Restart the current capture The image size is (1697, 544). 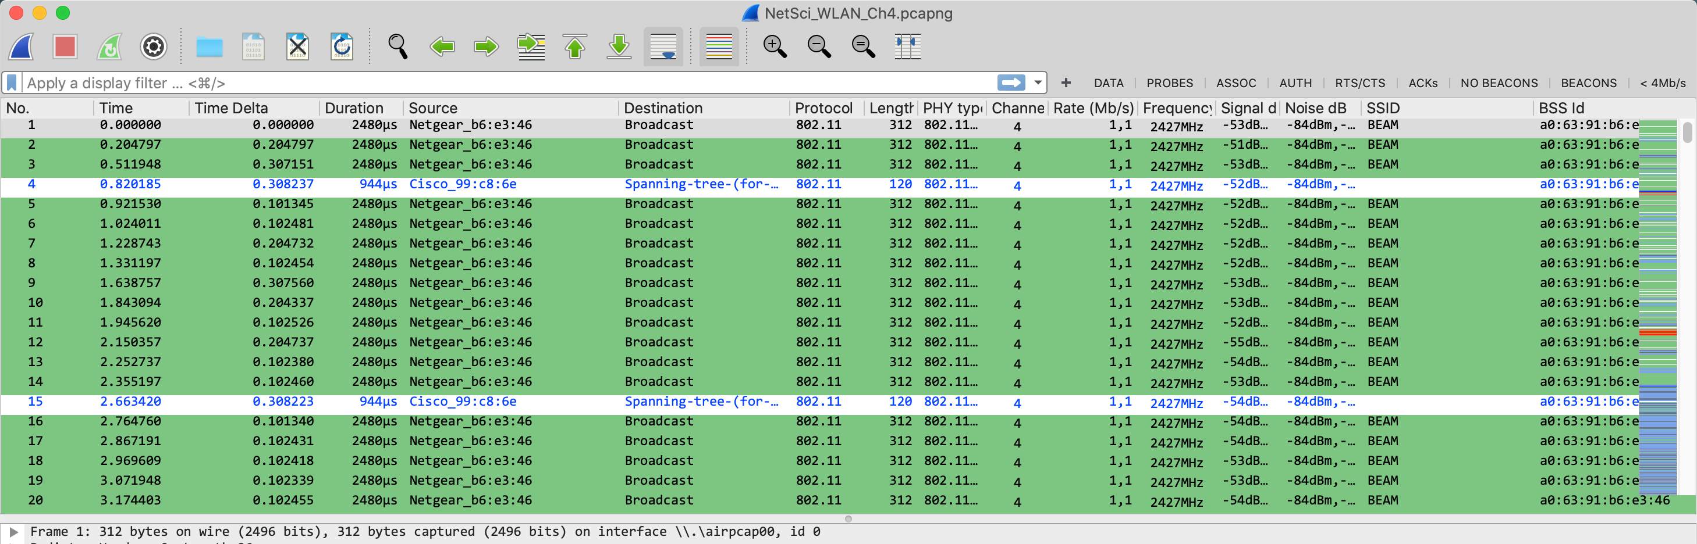[109, 46]
